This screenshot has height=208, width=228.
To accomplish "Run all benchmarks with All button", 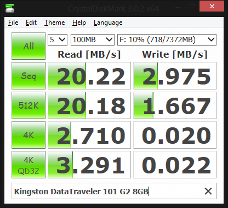I will tap(29, 46).
